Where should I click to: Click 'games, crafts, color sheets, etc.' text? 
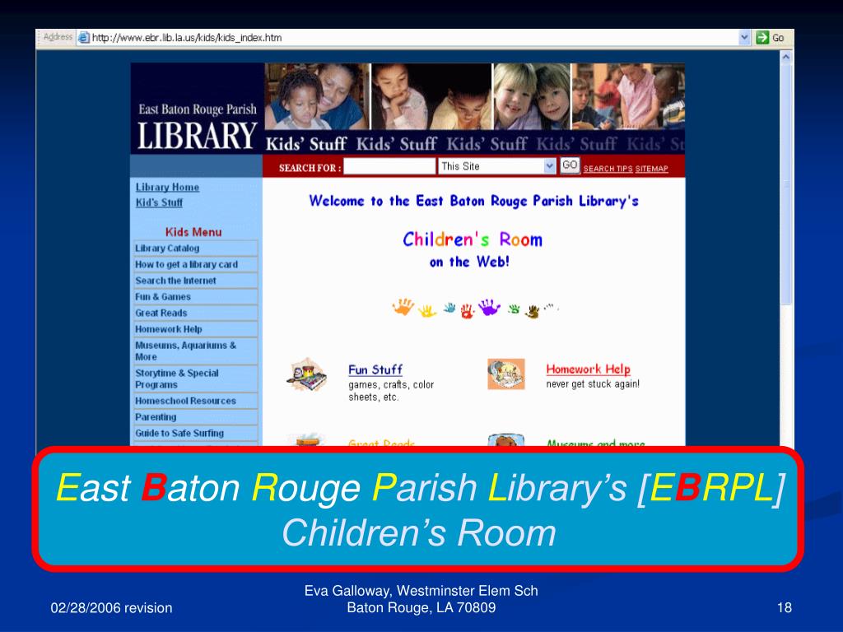[x=391, y=391]
